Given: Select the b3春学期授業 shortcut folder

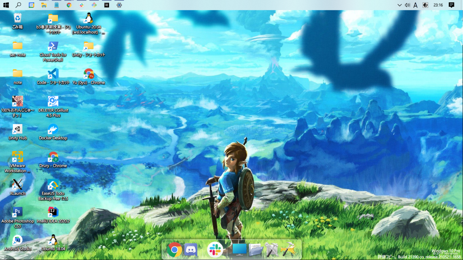Looking at the screenshot, I should 53,23.
